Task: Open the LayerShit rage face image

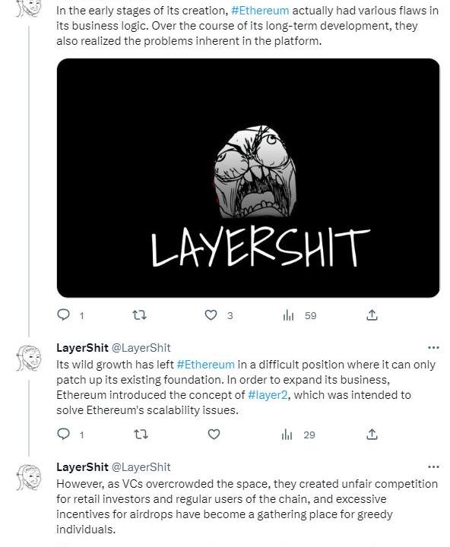Action: pyautogui.click(x=249, y=178)
